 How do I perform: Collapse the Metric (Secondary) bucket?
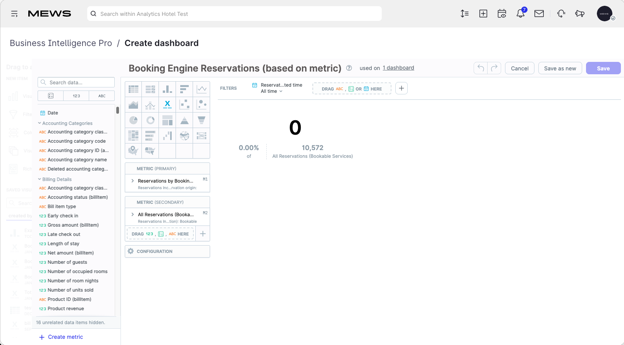tap(167, 202)
